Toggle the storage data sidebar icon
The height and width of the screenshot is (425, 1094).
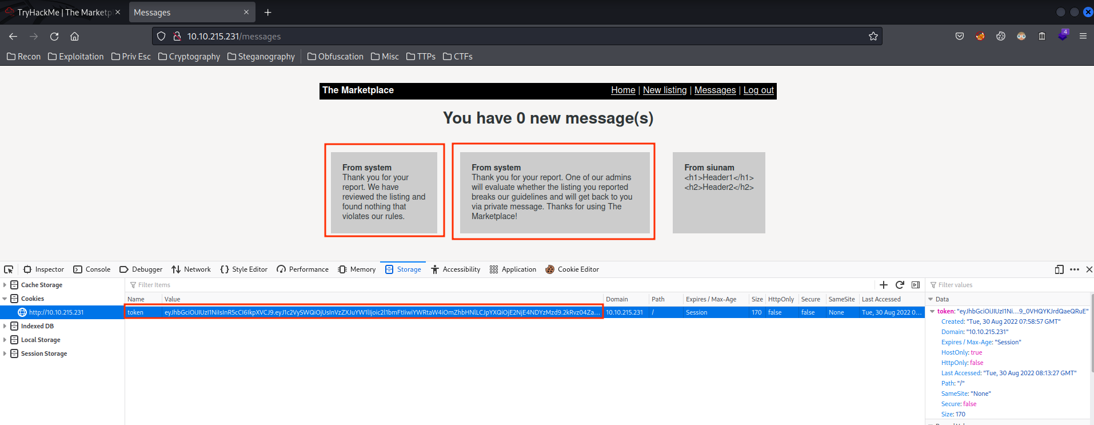tap(916, 285)
